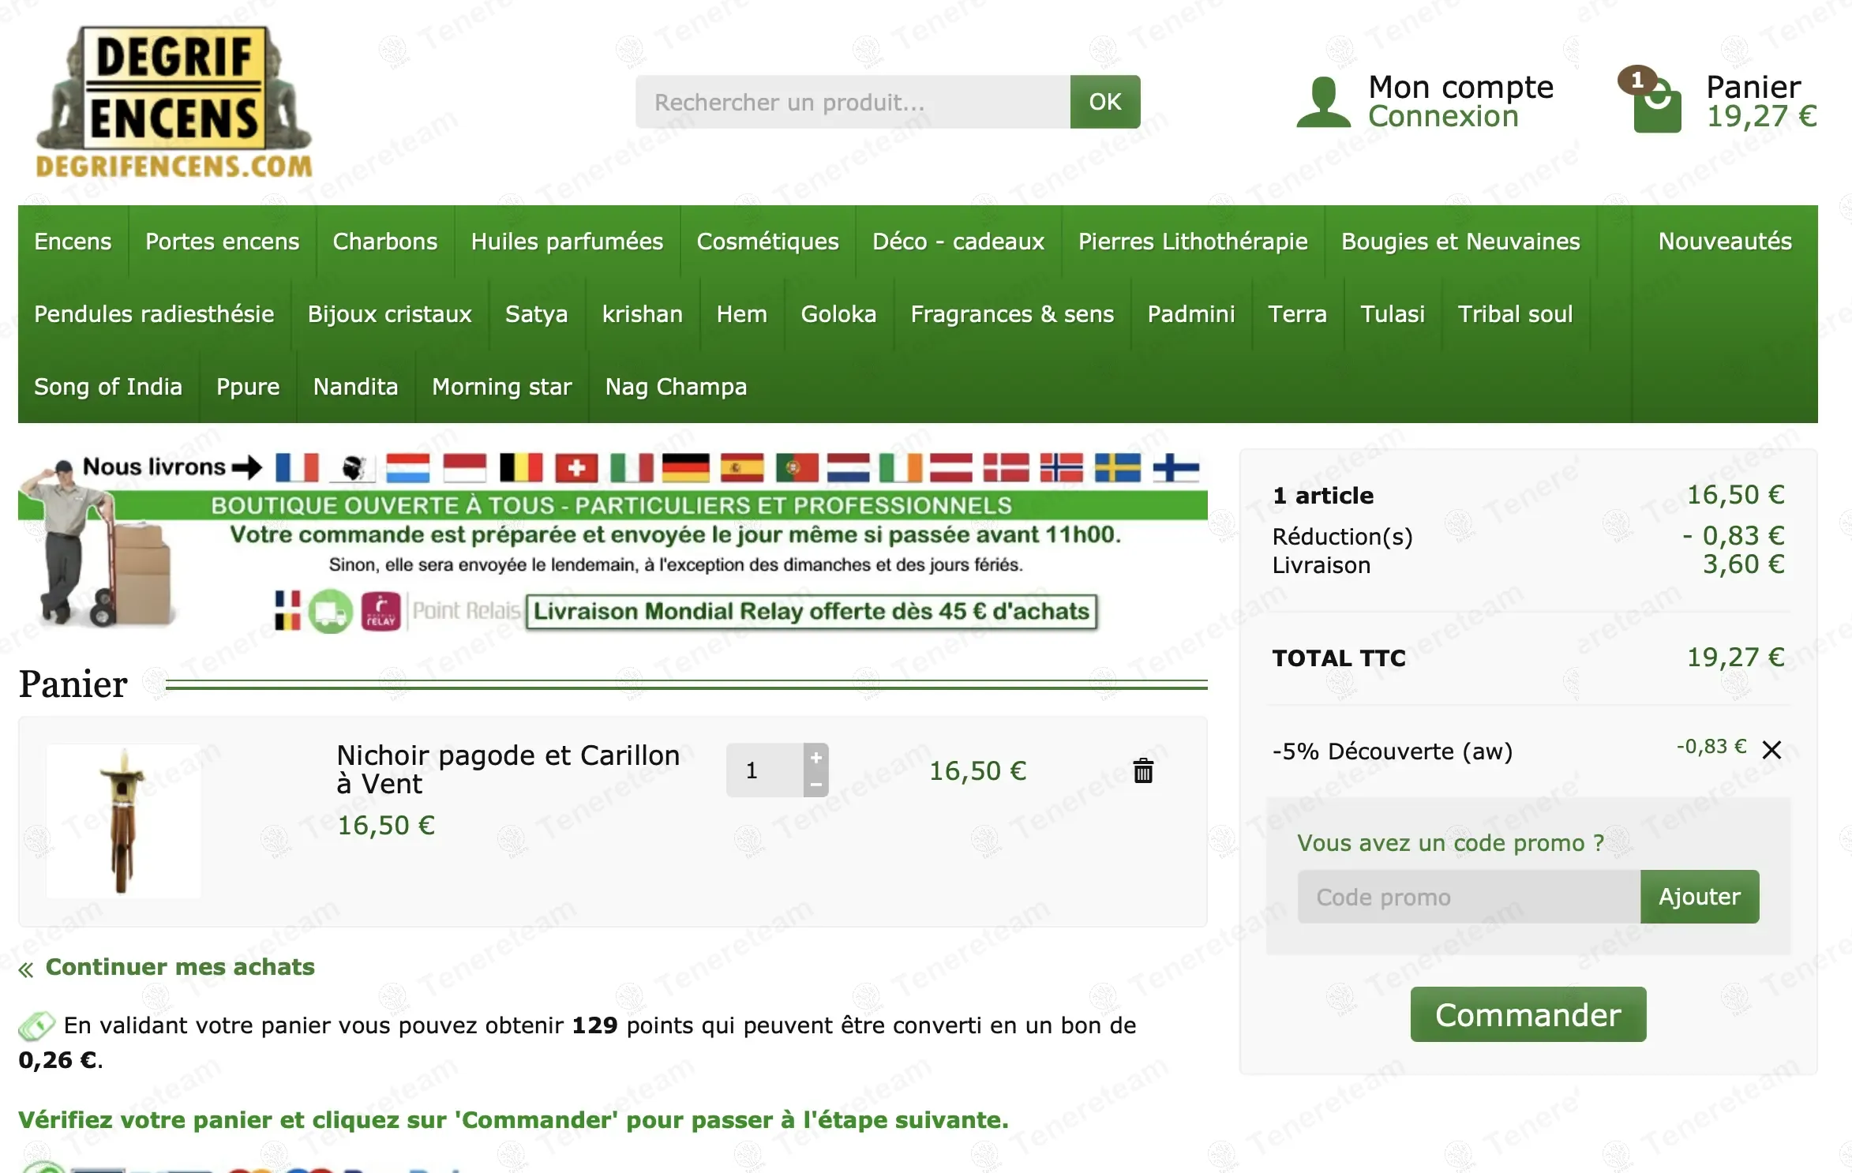Image resolution: width=1852 pixels, height=1173 pixels.
Task: Click the loyalty points tag icon
Action: 36,1025
